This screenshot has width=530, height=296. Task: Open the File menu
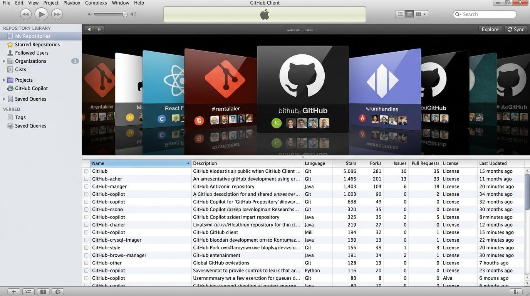(7, 3)
